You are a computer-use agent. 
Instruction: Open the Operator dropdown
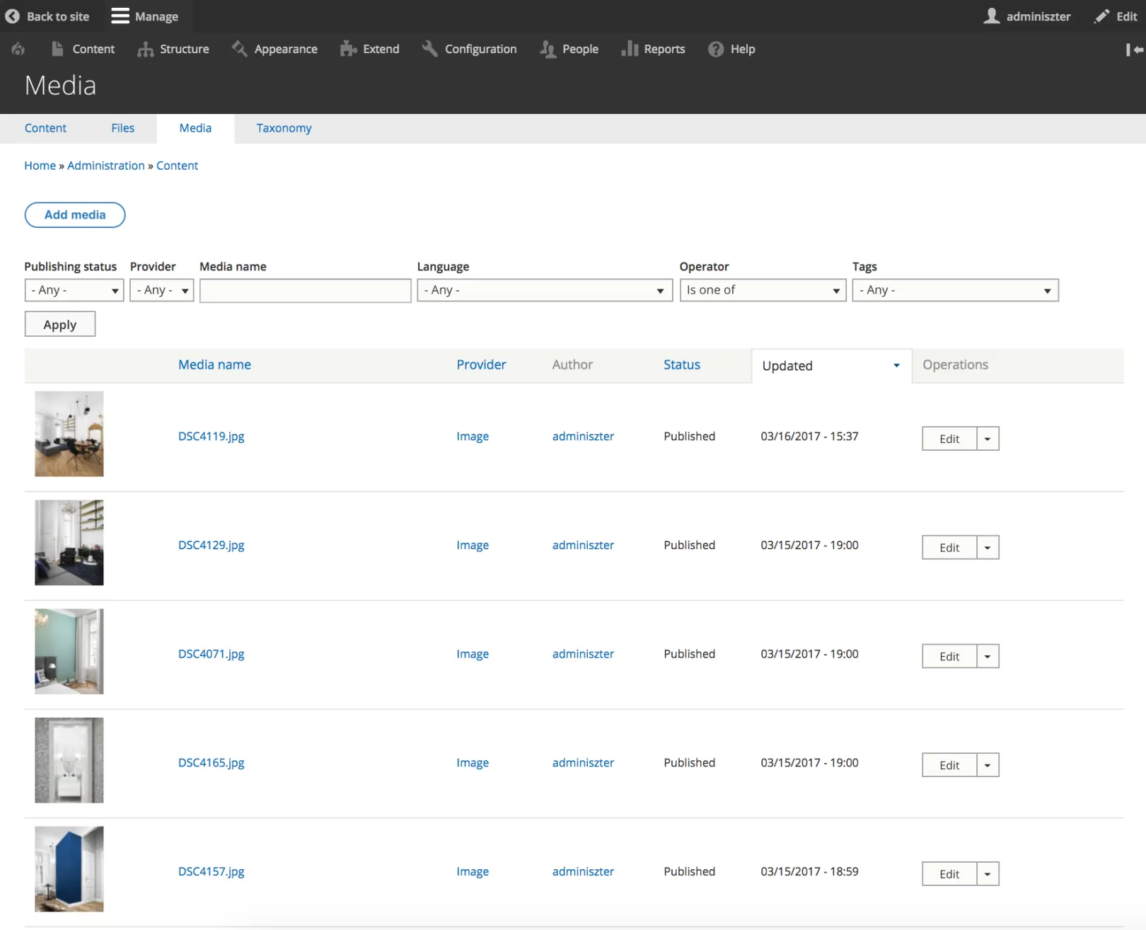(x=763, y=290)
